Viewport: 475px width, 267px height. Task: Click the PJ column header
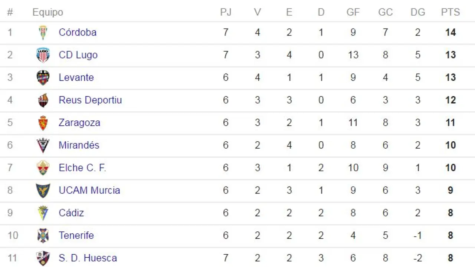coord(226,12)
